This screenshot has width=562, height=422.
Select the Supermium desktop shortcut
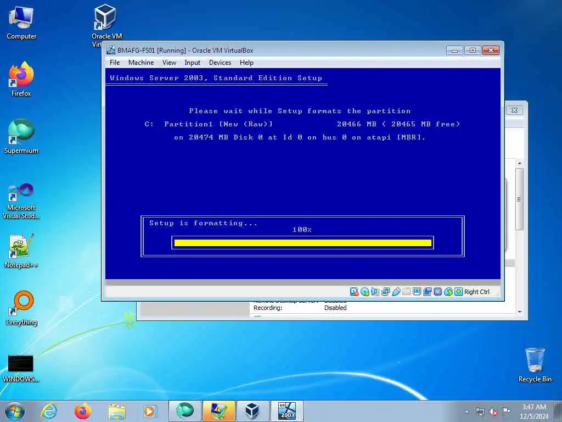[x=21, y=136]
